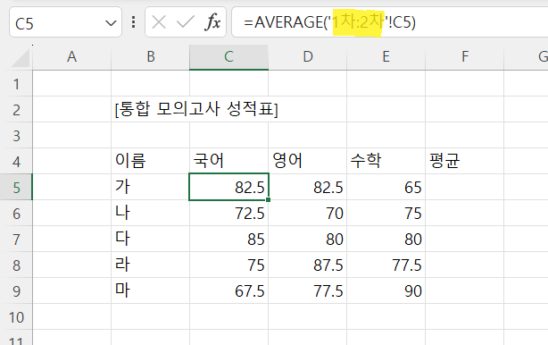Select cell D9 with value 77.5

(x=308, y=290)
